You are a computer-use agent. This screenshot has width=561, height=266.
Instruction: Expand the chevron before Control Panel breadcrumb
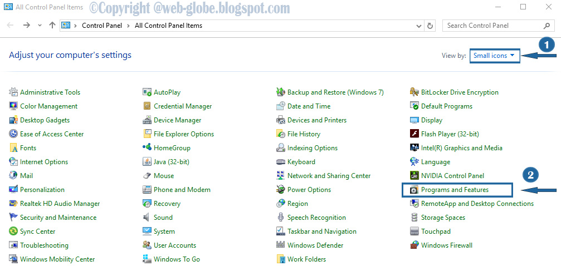click(76, 26)
